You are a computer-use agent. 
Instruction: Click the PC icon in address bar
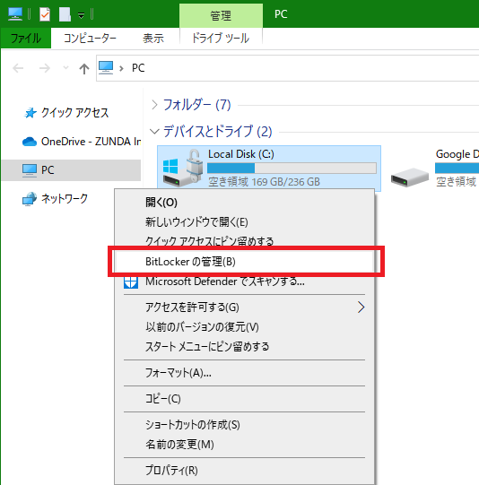pyautogui.click(x=106, y=67)
